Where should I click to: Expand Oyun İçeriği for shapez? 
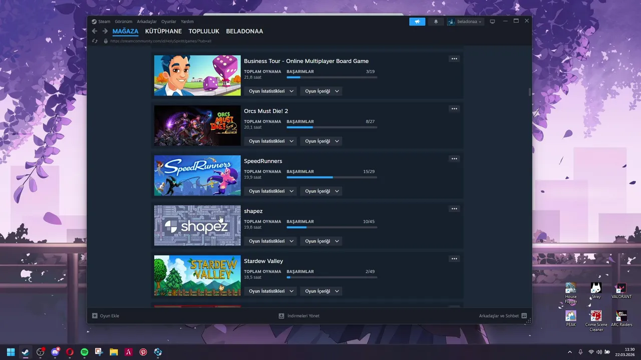coord(321,241)
